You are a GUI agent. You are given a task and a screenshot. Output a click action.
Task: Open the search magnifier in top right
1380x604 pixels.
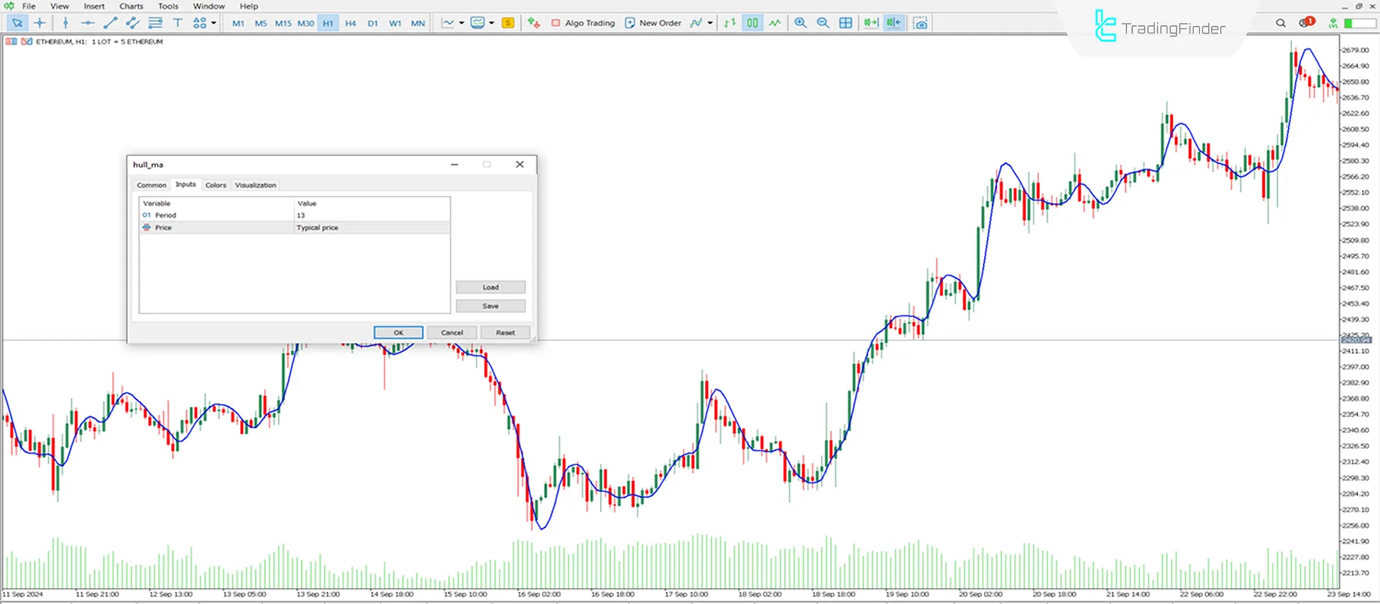(1280, 23)
